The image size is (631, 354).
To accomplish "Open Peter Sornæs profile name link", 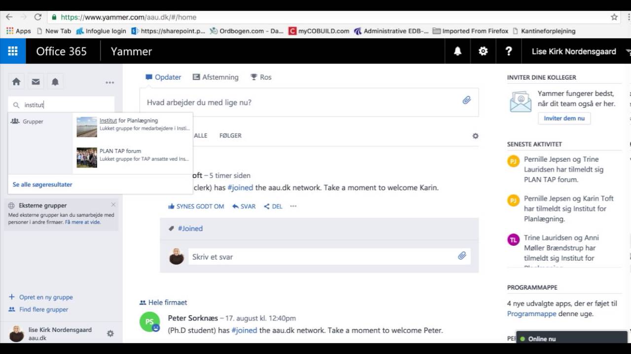I will point(193,318).
